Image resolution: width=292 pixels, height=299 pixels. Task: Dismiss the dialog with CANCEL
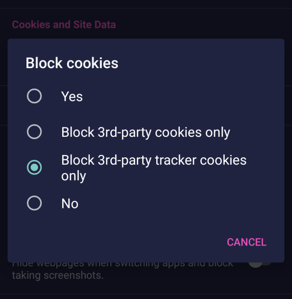(x=246, y=242)
